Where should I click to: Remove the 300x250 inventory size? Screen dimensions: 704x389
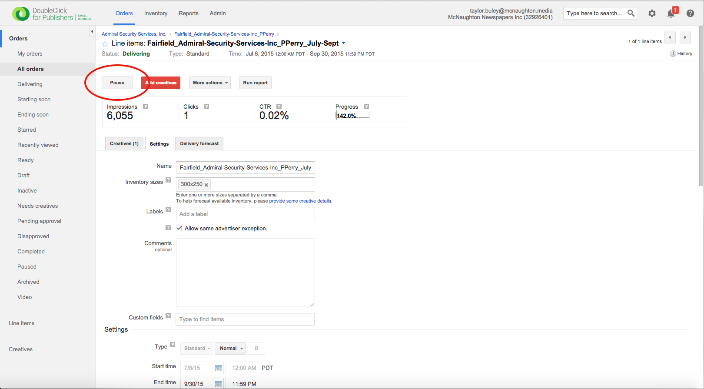click(206, 185)
